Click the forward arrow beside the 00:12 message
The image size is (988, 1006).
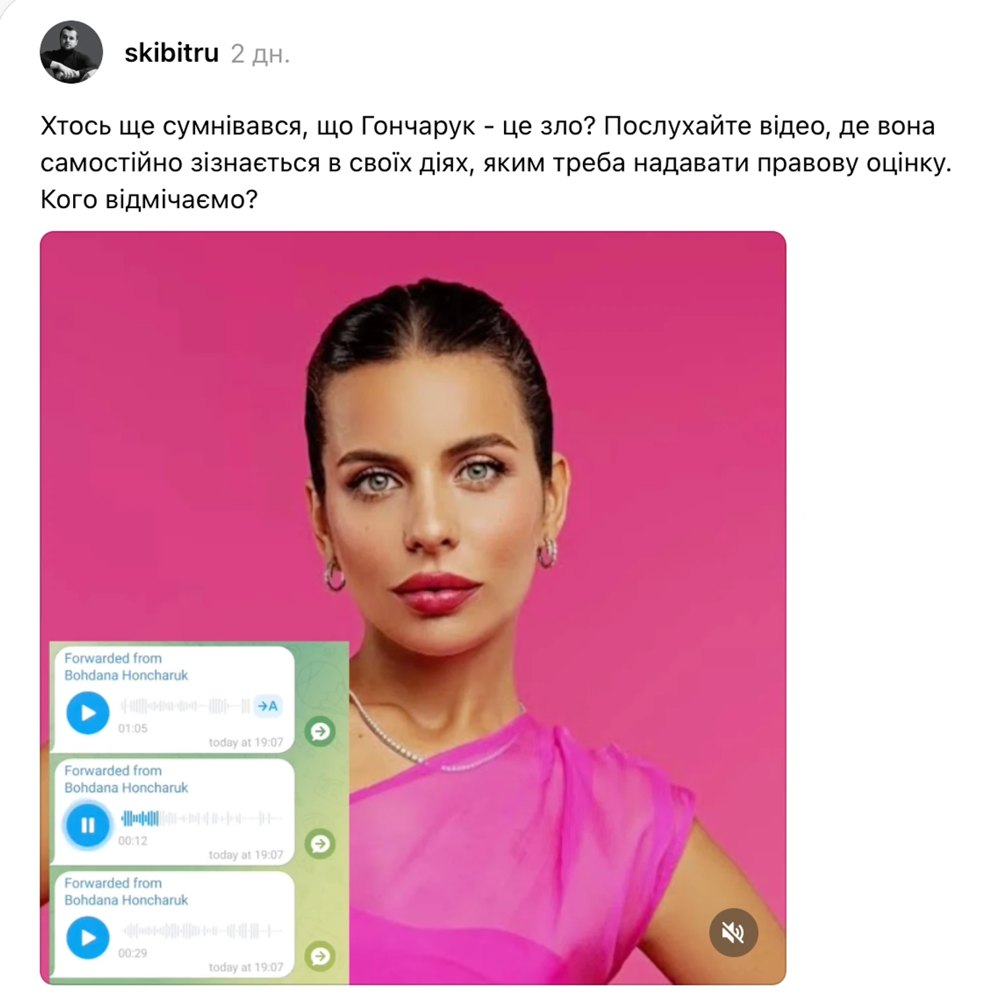tap(320, 844)
